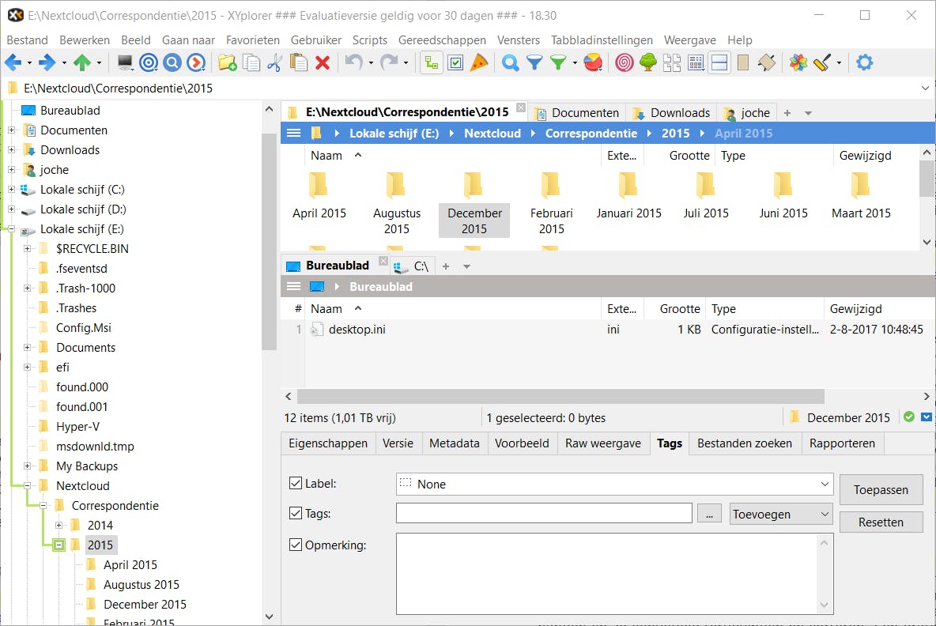Toggle the green tree panel icon
Screen dimensions: 936x626
tap(648, 63)
